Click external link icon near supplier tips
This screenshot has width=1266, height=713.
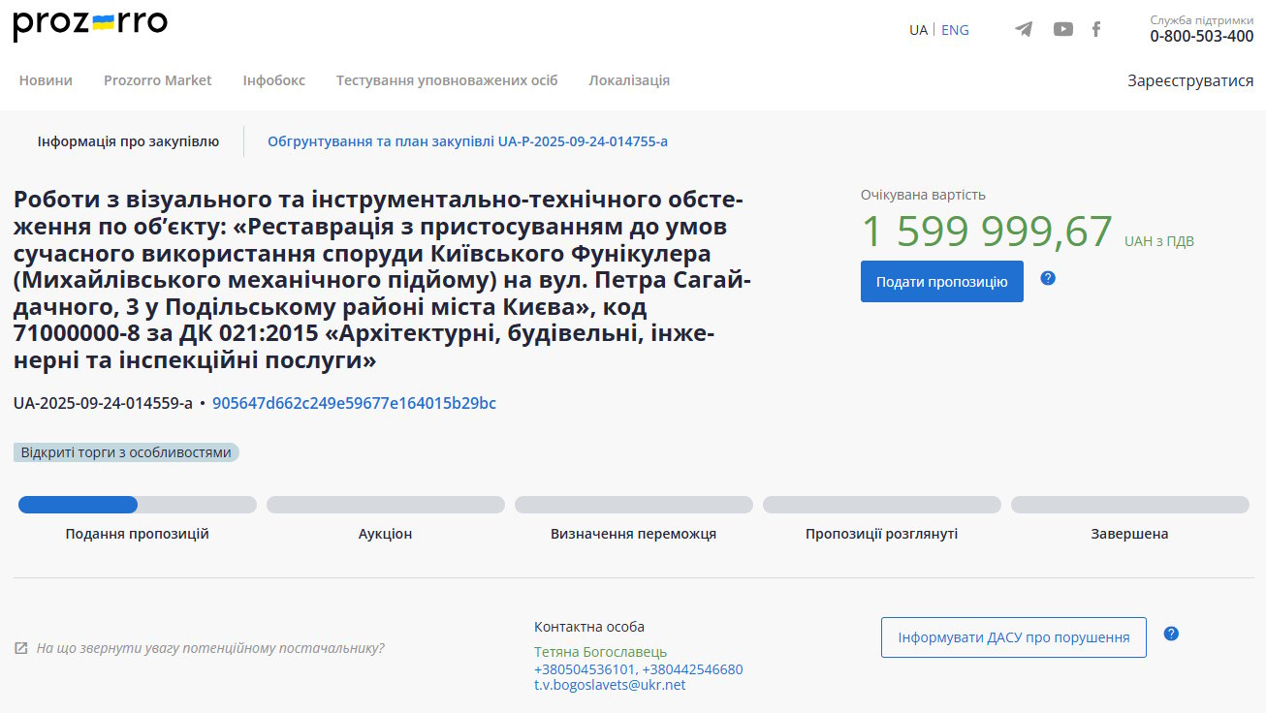(x=21, y=648)
